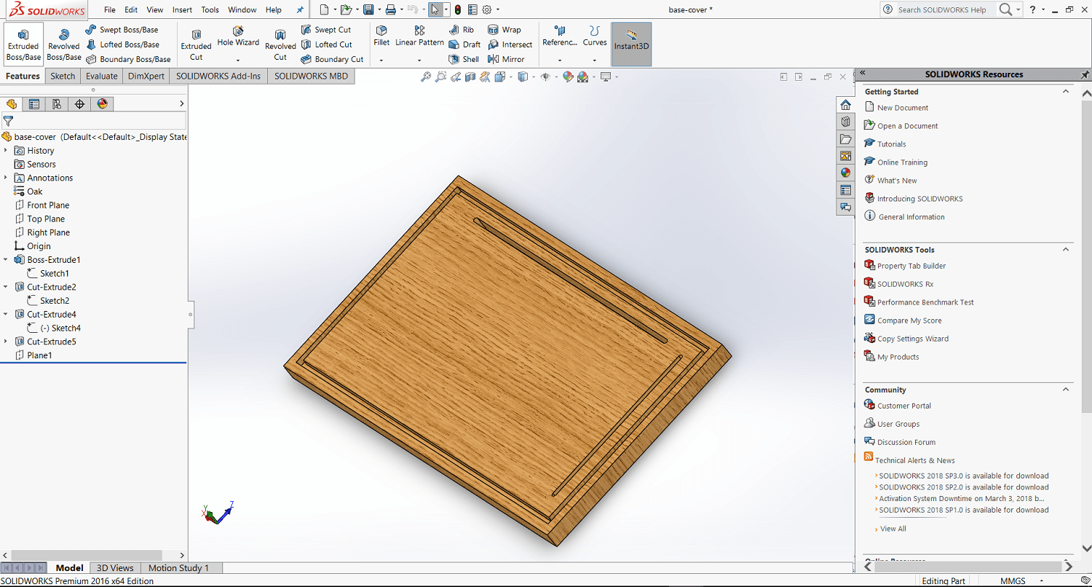Image resolution: width=1092 pixels, height=587 pixels.
Task: Select the Linear Pattern tool
Action: (419, 36)
